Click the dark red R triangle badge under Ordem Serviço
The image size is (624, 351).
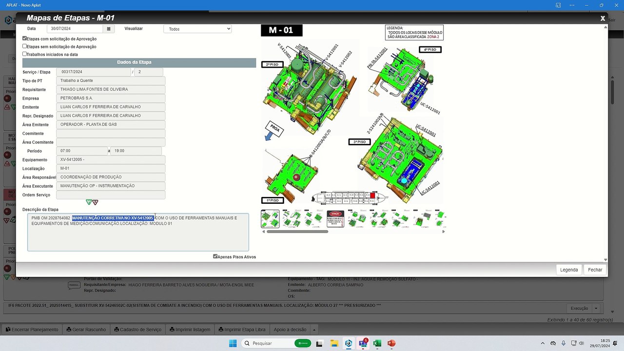95,202
